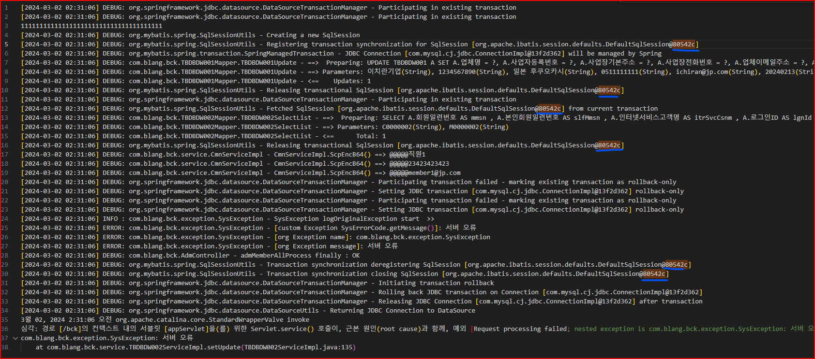Click the 'Updates: 1' result text

pyautogui.click(x=352, y=81)
